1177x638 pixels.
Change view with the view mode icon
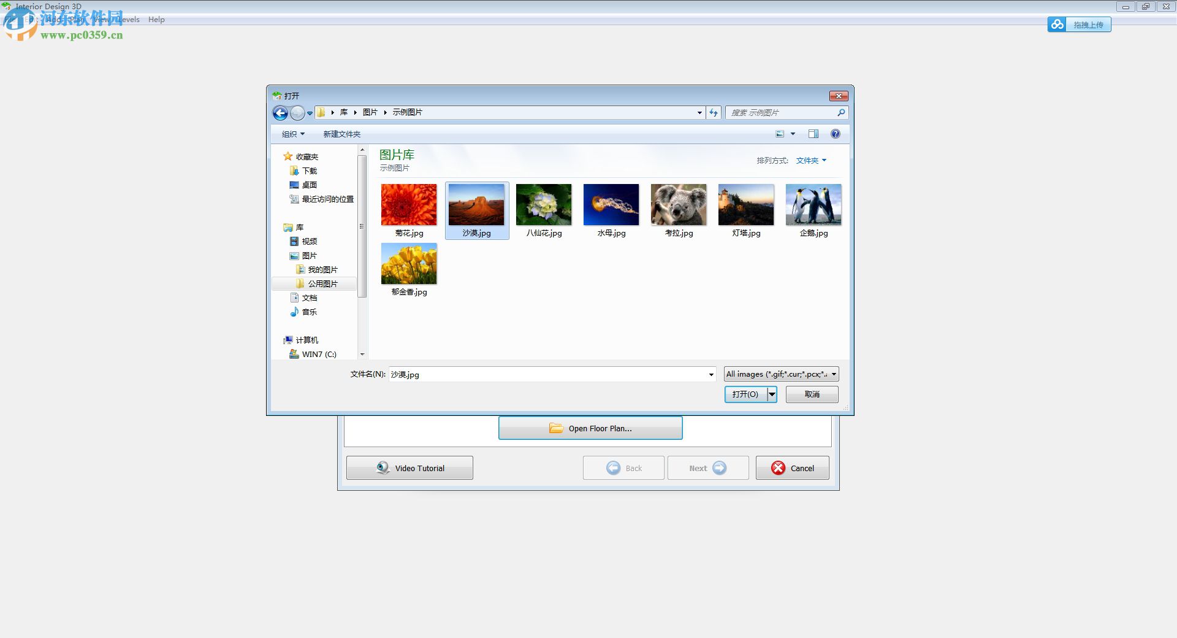click(780, 134)
